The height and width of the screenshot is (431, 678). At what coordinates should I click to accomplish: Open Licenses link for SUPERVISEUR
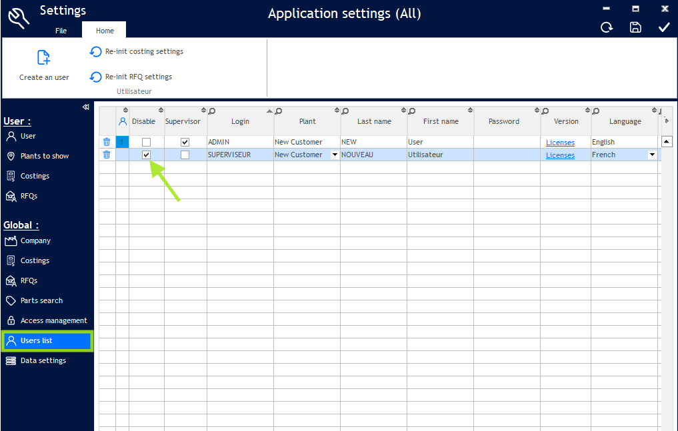[560, 155]
